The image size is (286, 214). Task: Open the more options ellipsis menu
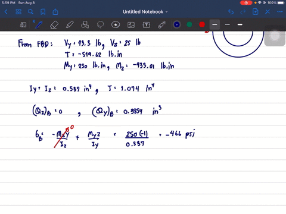click(x=280, y=12)
